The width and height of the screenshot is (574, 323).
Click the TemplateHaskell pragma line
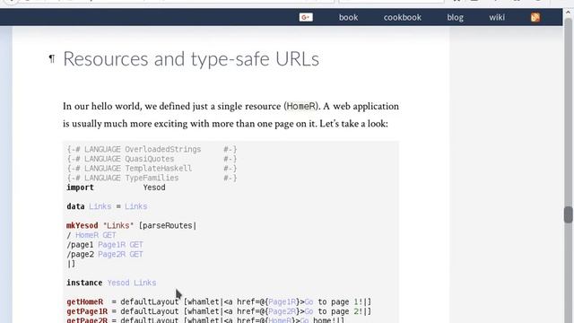(x=152, y=169)
